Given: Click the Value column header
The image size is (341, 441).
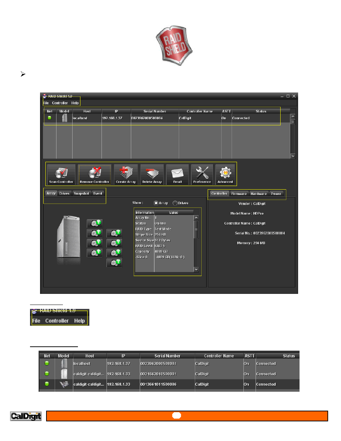Looking at the screenshot, I should pos(174,212).
